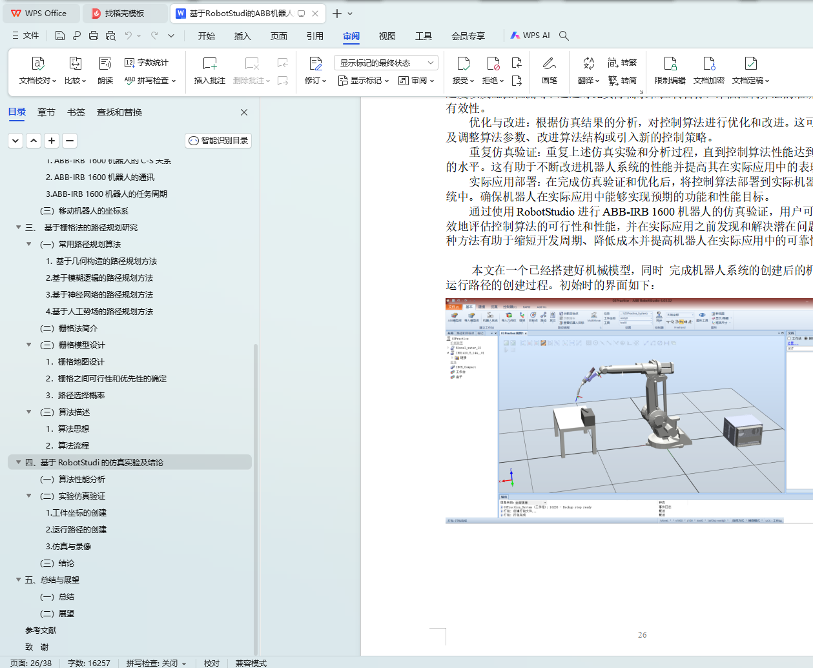Viewport: 813px width, 668px height.
Task: Click 字数统计 word count
Action: pos(147,63)
